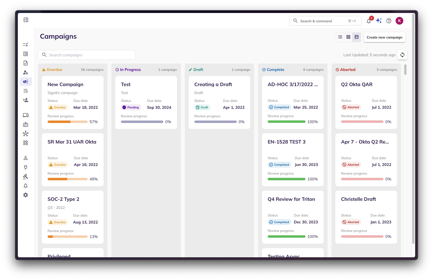Click the Aborted column header

(x=347, y=70)
